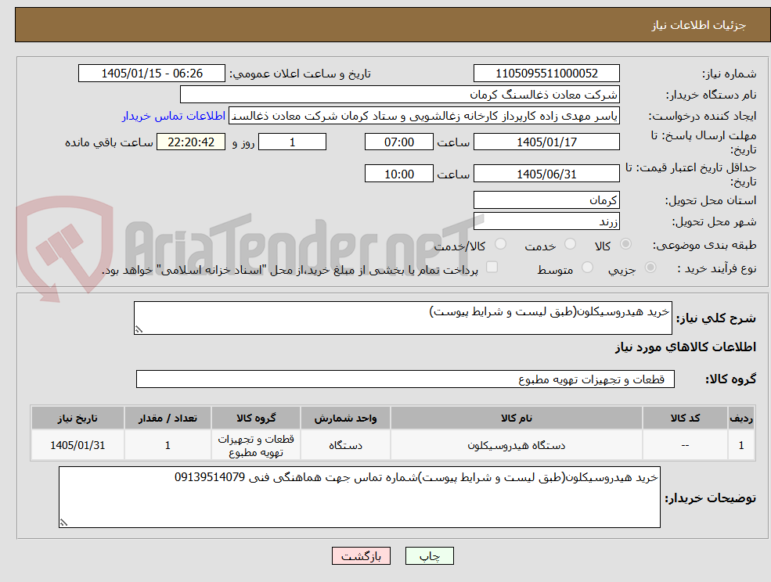Click the response deadline time 07:00

click(x=398, y=142)
